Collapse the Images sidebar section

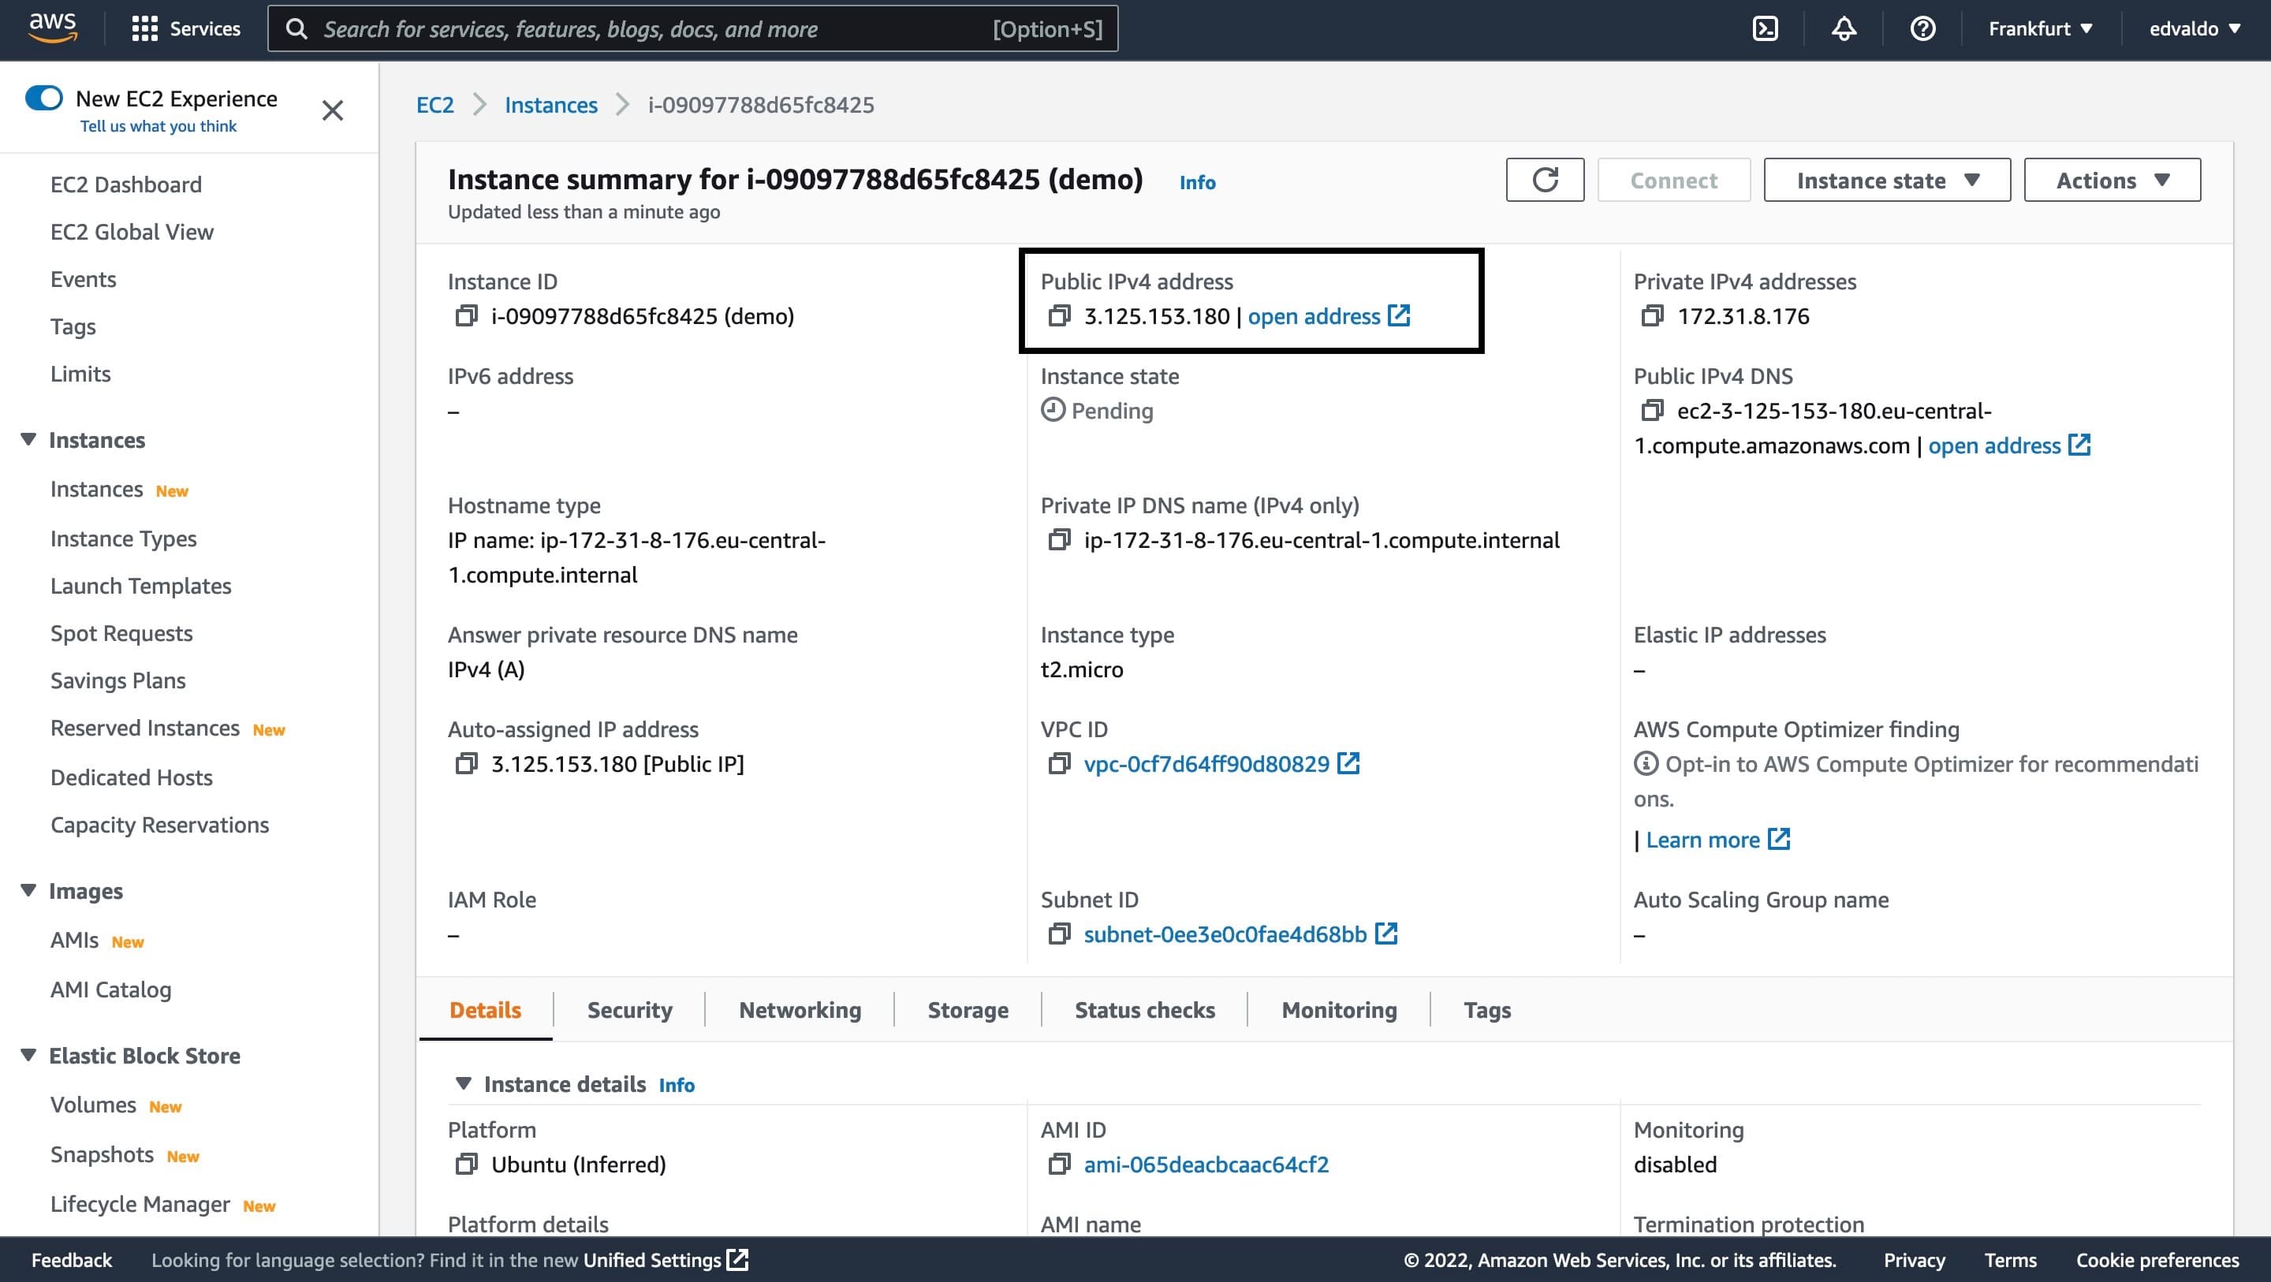(28, 890)
